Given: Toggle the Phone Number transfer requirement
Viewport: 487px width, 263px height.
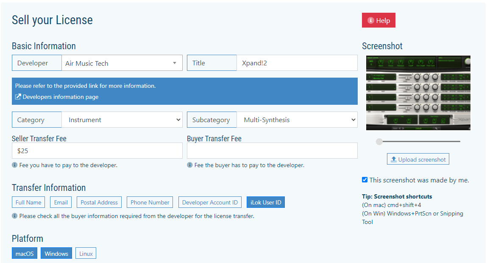Looking at the screenshot, I should 150,202.
